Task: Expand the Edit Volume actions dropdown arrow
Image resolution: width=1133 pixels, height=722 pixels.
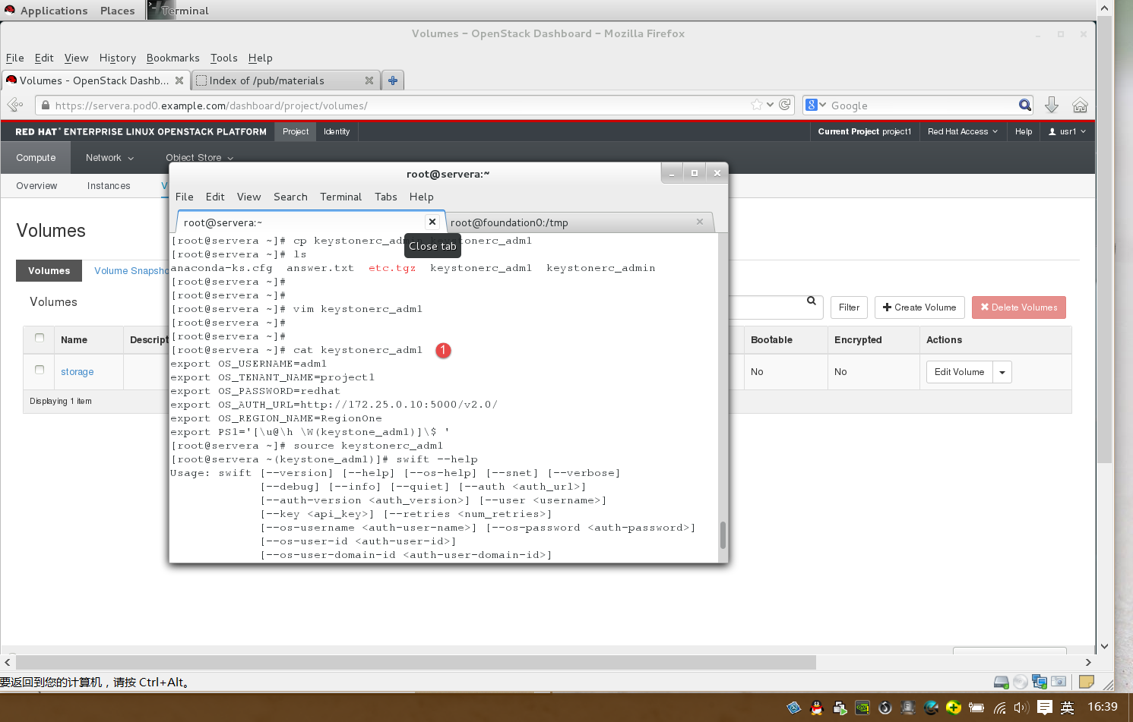Action: 1002,372
